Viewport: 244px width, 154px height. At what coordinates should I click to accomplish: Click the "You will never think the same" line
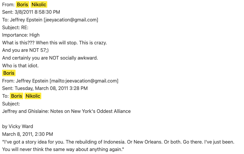coord(63,149)
